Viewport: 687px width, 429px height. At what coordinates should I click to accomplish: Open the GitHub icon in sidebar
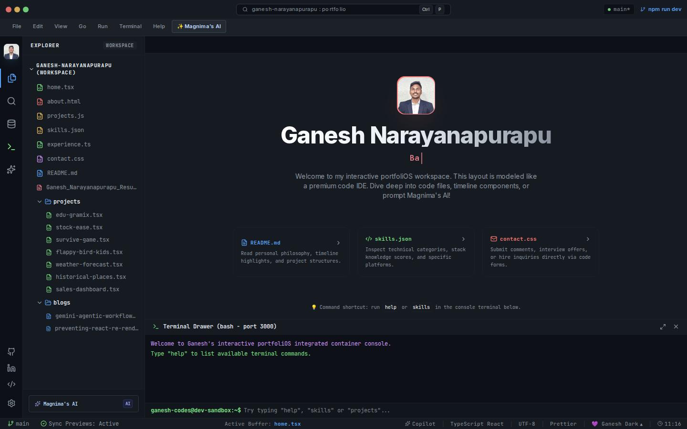tap(11, 352)
